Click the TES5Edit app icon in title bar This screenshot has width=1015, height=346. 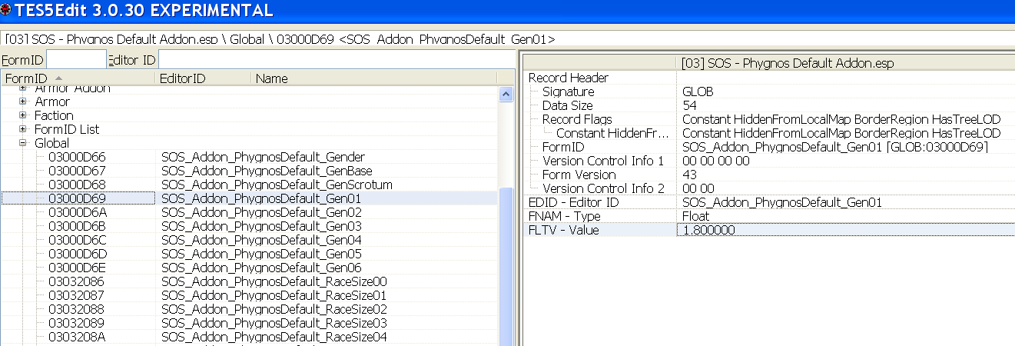(x=6, y=11)
